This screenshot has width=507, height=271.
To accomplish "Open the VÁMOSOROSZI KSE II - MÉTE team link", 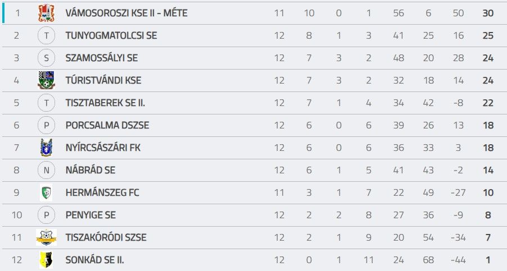I will coord(126,13).
